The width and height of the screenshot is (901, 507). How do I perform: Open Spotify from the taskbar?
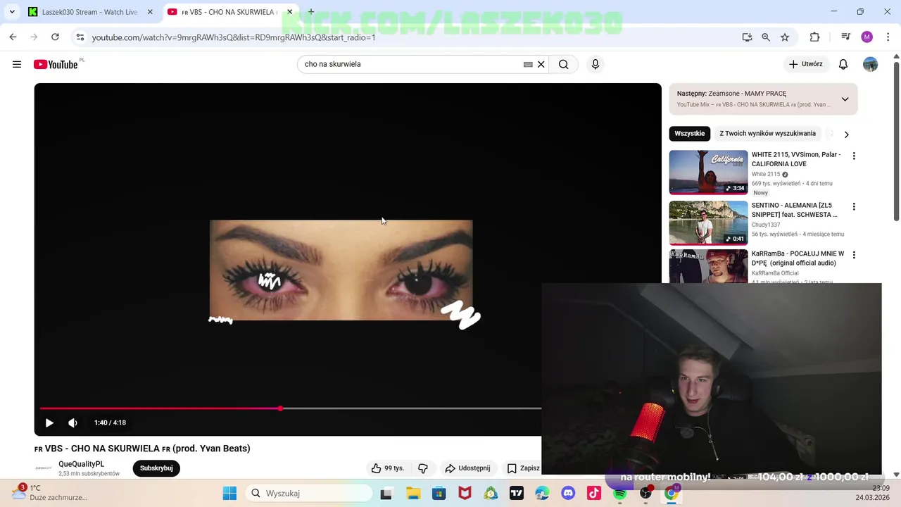pos(619,494)
